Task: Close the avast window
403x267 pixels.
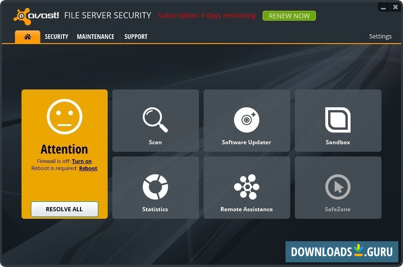Action: click(396, 7)
